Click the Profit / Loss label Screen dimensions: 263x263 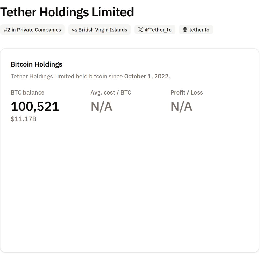pos(186,92)
